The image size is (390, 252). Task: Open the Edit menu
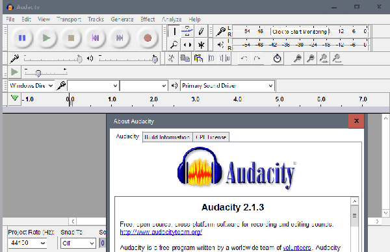26,19
